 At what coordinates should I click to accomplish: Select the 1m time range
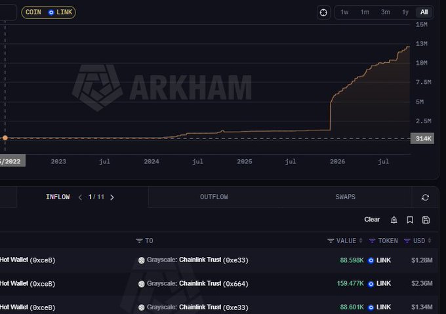(x=365, y=12)
